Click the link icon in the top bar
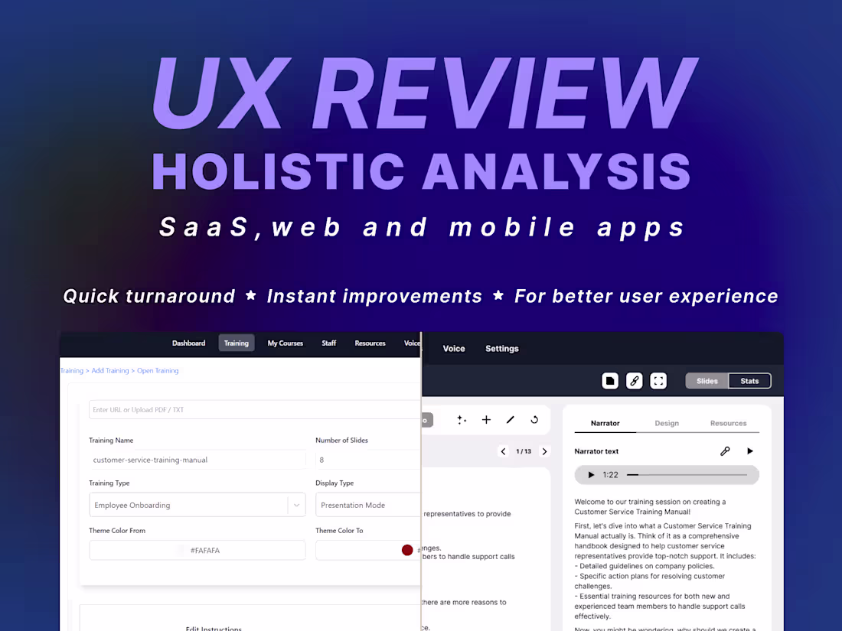The image size is (842, 631). pos(635,381)
